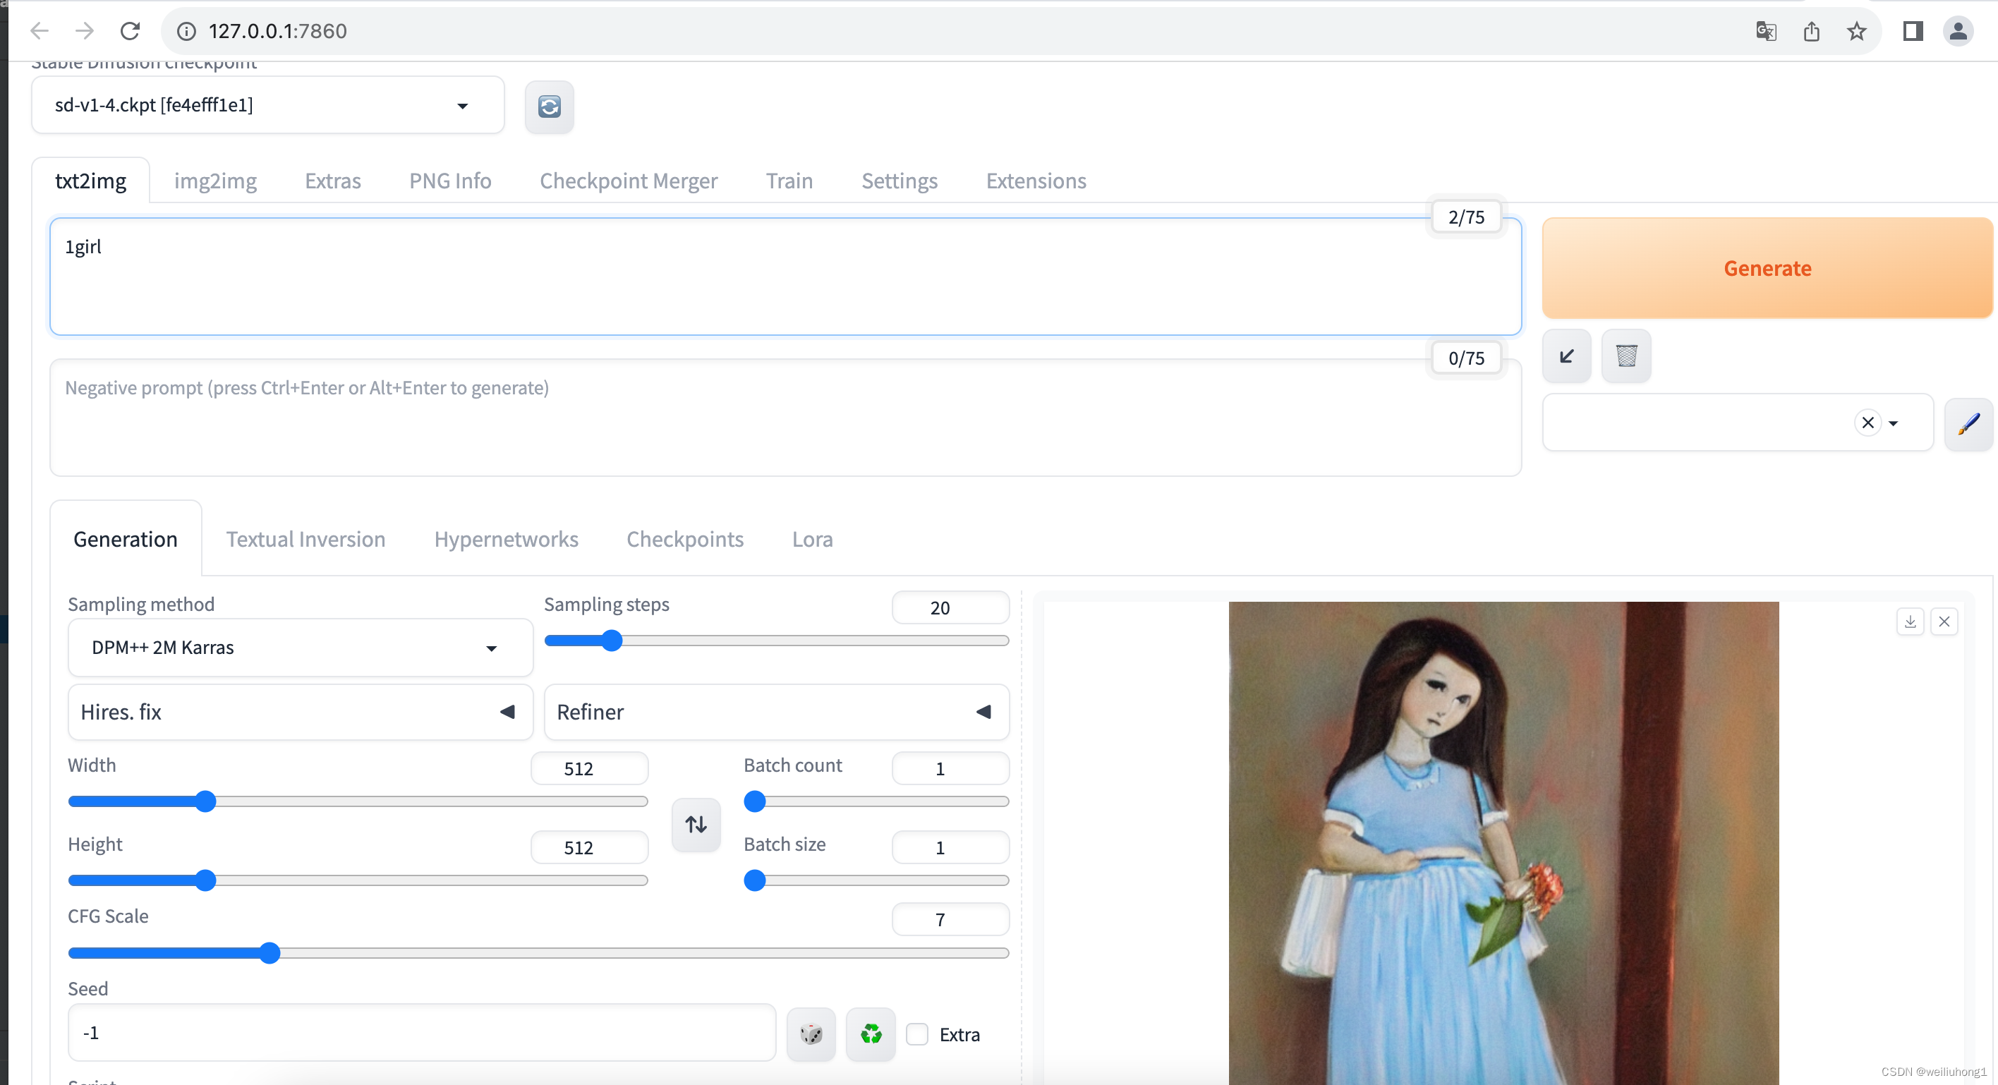Refresh the checkpoint list
Viewport: 1998px width, 1085px height.
(549, 107)
